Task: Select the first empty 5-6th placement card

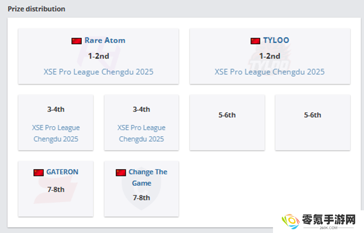Action: (x=227, y=123)
